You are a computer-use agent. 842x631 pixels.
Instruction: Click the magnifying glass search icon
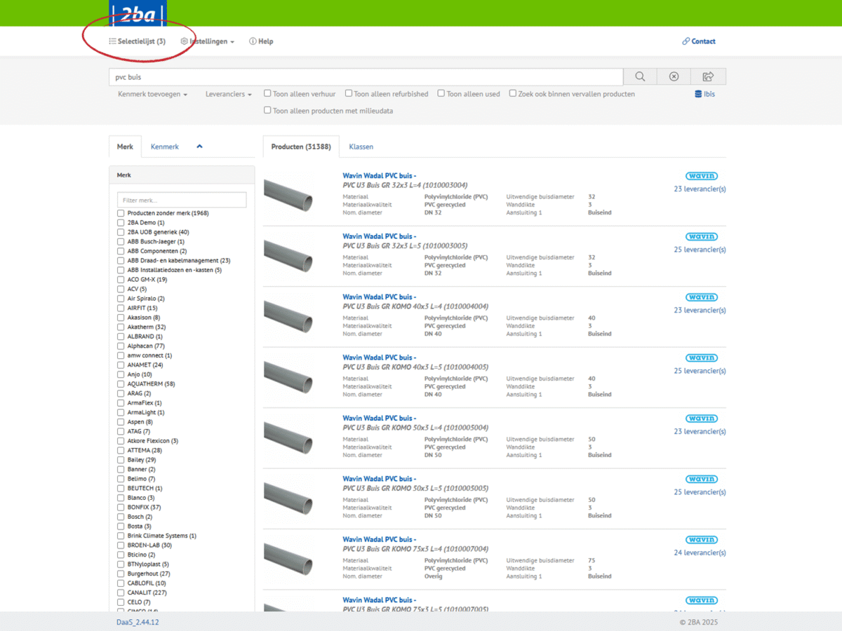[640, 76]
